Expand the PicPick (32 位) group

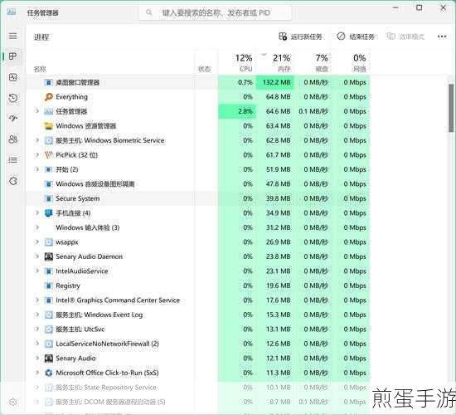click(x=36, y=154)
